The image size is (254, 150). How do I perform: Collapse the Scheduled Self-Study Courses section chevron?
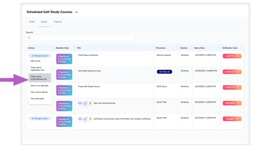pos(76,12)
